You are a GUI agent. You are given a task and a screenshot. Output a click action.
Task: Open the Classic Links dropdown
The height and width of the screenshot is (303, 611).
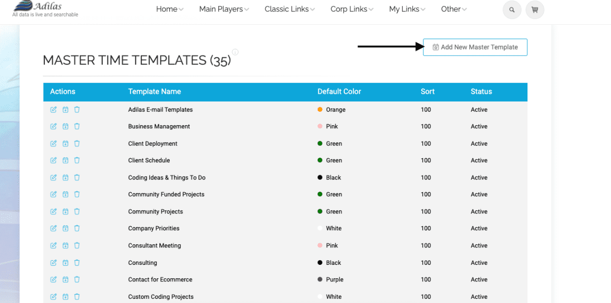pyautogui.click(x=290, y=9)
